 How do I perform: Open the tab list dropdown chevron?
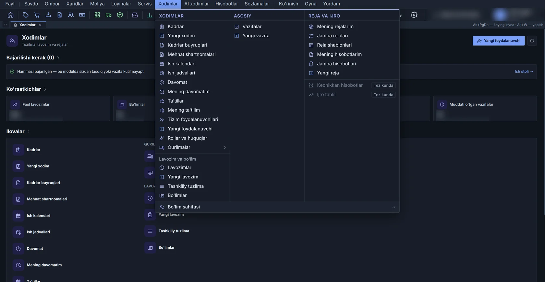[x=6, y=25]
